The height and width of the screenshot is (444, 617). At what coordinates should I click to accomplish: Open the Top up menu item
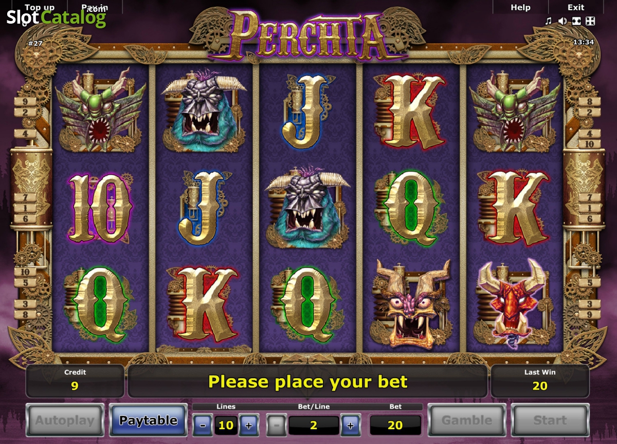coord(40,7)
